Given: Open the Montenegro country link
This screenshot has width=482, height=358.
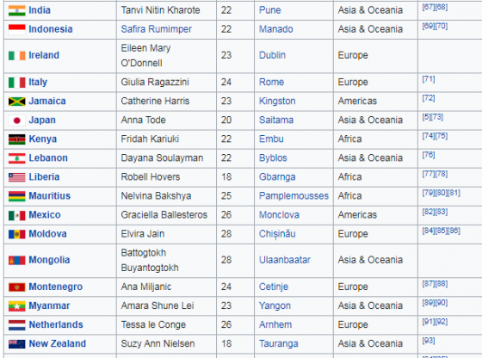Looking at the screenshot, I should click(56, 287).
